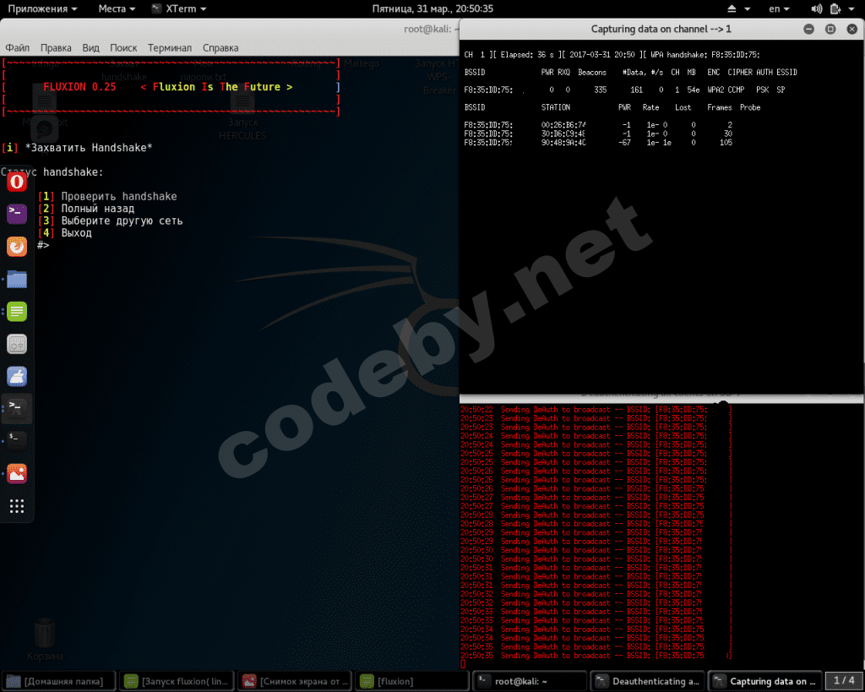Image resolution: width=865 pixels, height=692 pixels.
Task: Open the Терминал menu
Action: 169,48
